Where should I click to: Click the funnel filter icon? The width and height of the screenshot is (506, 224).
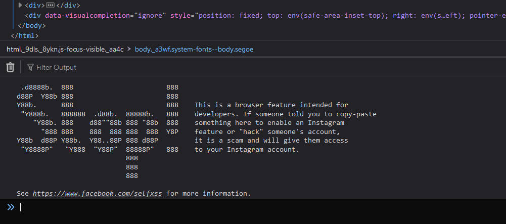click(31, 67)
